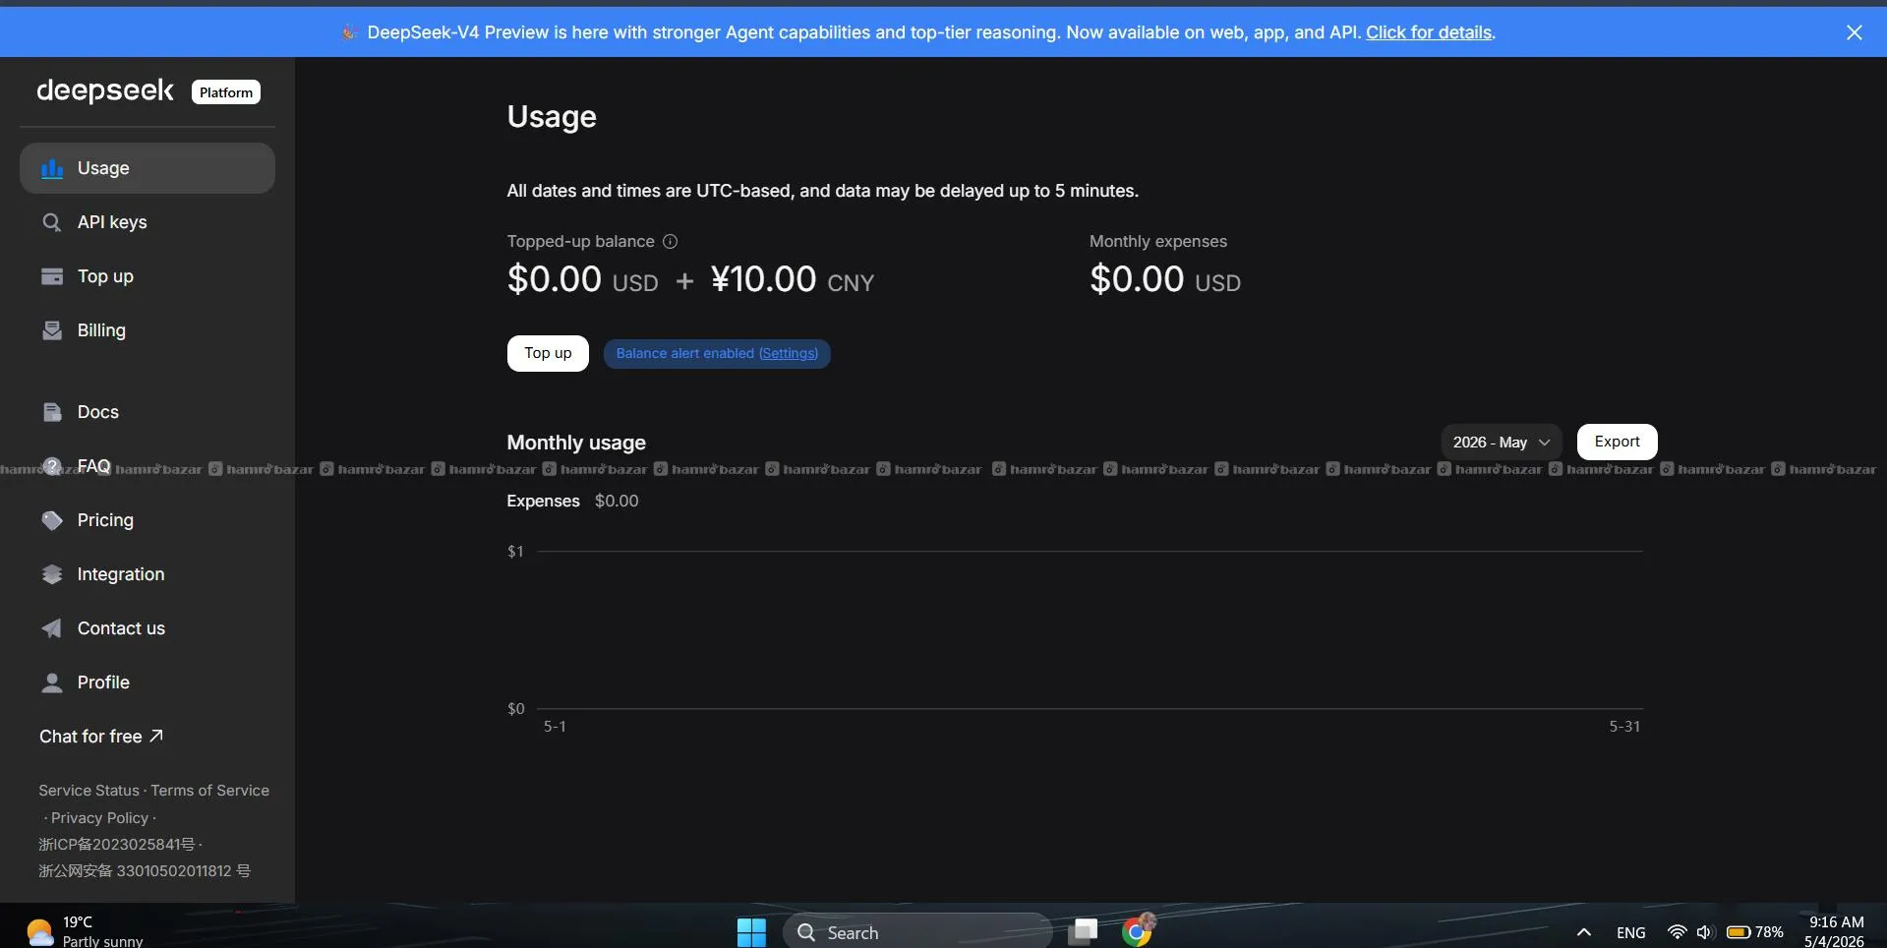
Task: Open Pricing page from sidebar
Action: click(x=147, y=520)
